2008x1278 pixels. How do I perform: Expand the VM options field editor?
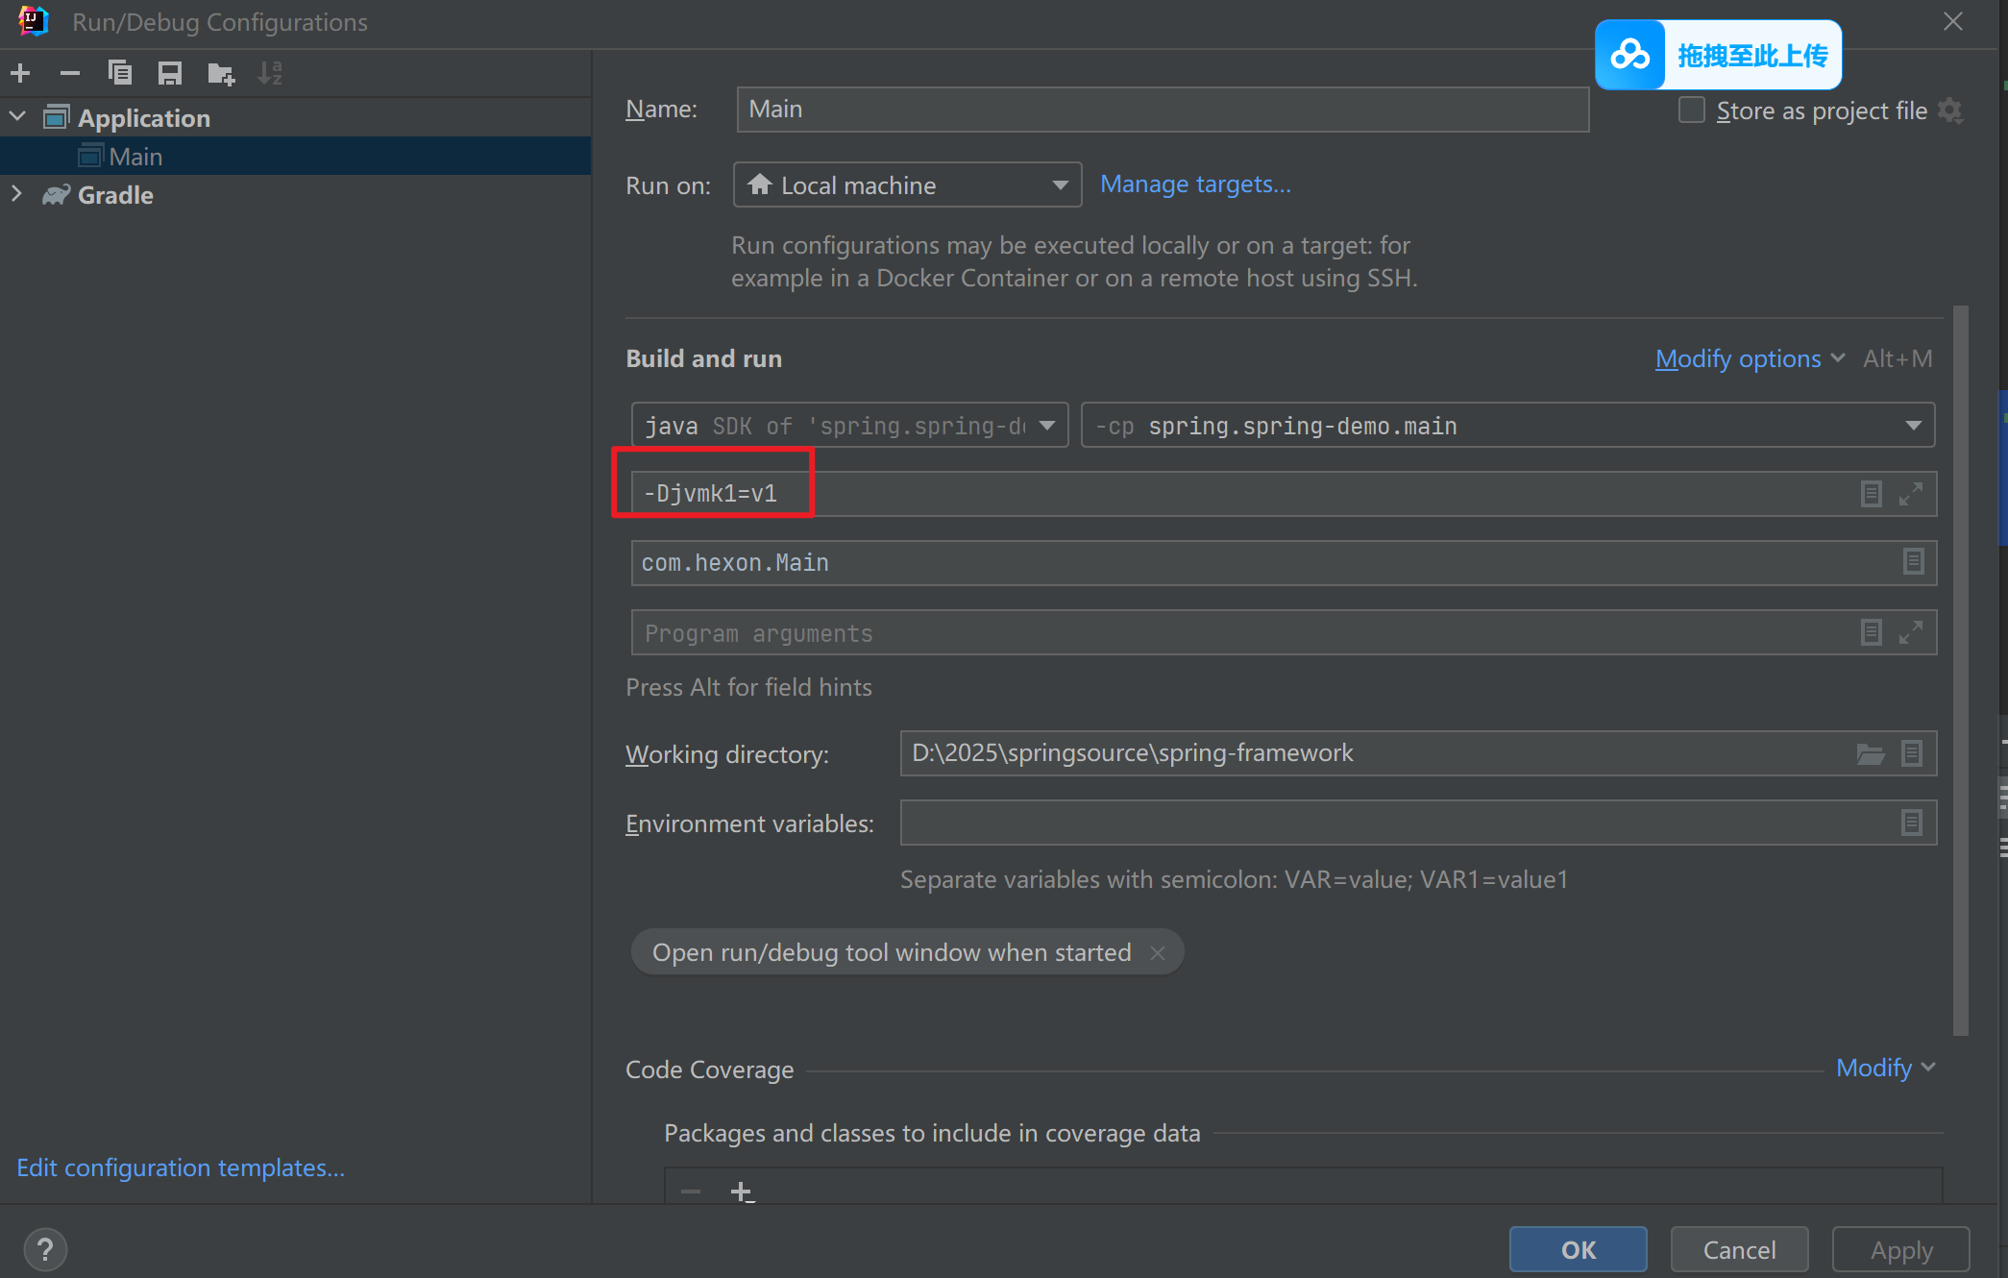pyautogui.click(x=1910, y=494)
